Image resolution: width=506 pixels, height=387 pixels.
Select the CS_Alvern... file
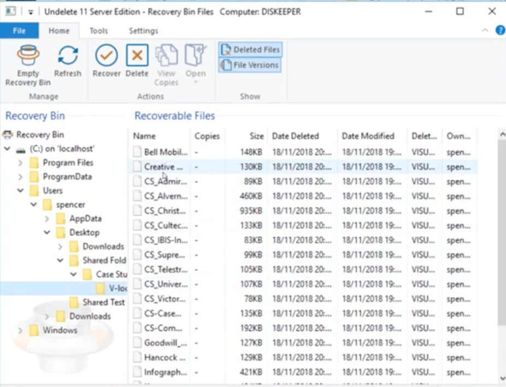click(166, 196)
